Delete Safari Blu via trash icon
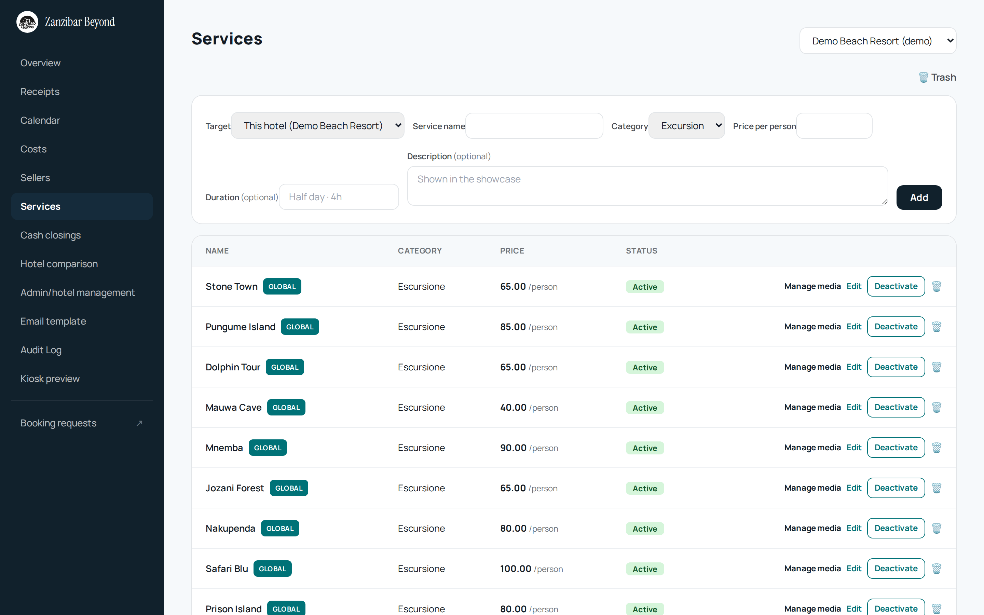 [937, 568]
